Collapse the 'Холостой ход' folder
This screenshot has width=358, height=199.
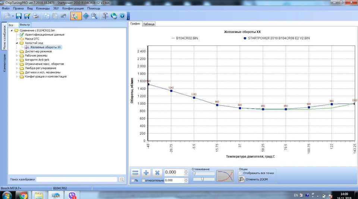(17, 43)
